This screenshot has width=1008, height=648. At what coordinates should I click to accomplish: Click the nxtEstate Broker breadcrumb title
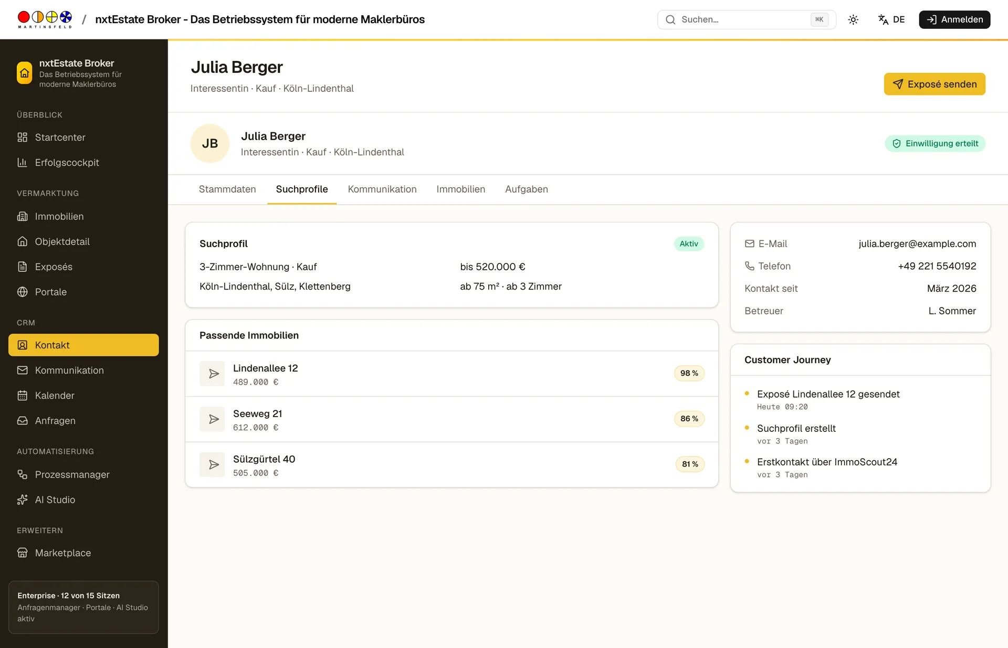click(x=260, y=19)
